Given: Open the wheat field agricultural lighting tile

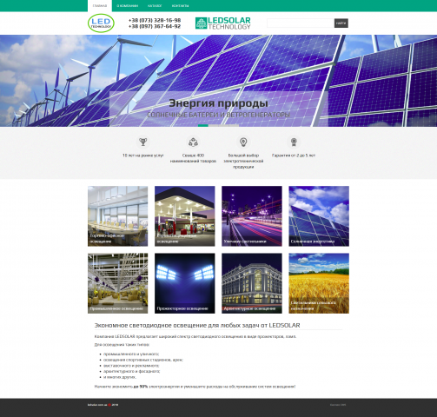Looking at the screenshot, I should coord(319,283).
